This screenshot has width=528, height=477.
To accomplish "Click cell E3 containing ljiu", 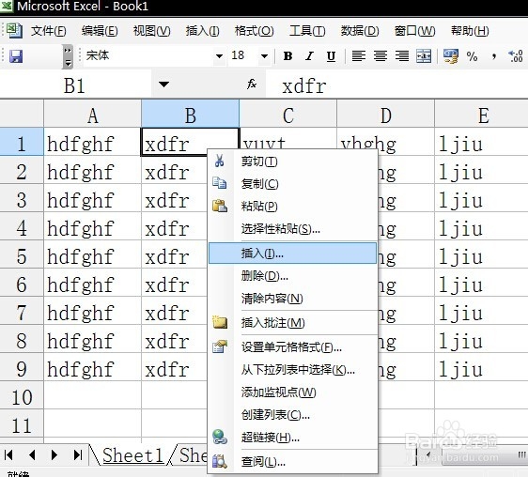I will [x=482, y=198].
